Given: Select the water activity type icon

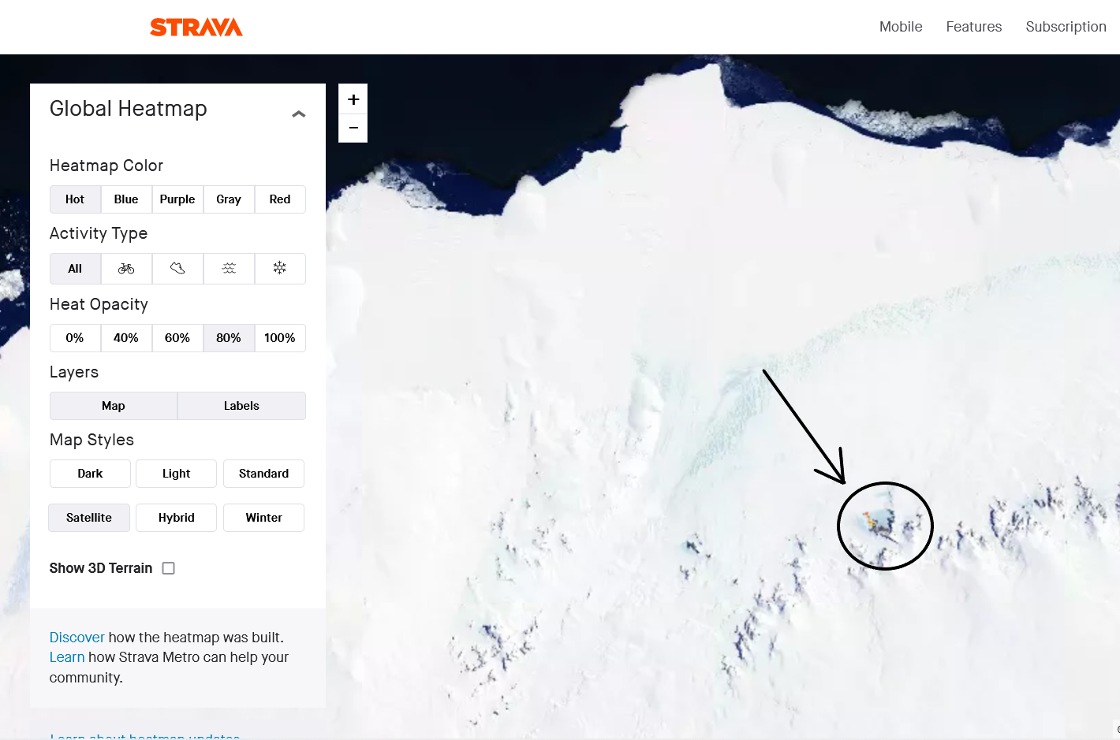Looking at the screenshot, I should (229, 269).
